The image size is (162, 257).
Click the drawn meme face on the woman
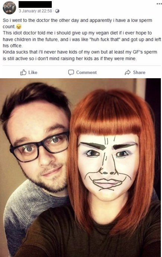tap(108, 165)
